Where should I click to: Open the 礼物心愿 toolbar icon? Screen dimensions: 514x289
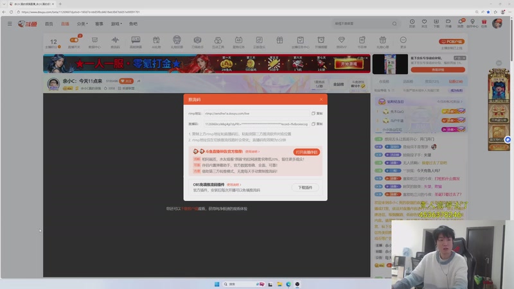(382, 42)
